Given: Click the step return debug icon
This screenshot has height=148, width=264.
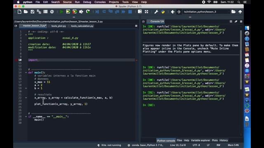Looking at the screenshot, I should pyautogui.click(x=117, y=12).
